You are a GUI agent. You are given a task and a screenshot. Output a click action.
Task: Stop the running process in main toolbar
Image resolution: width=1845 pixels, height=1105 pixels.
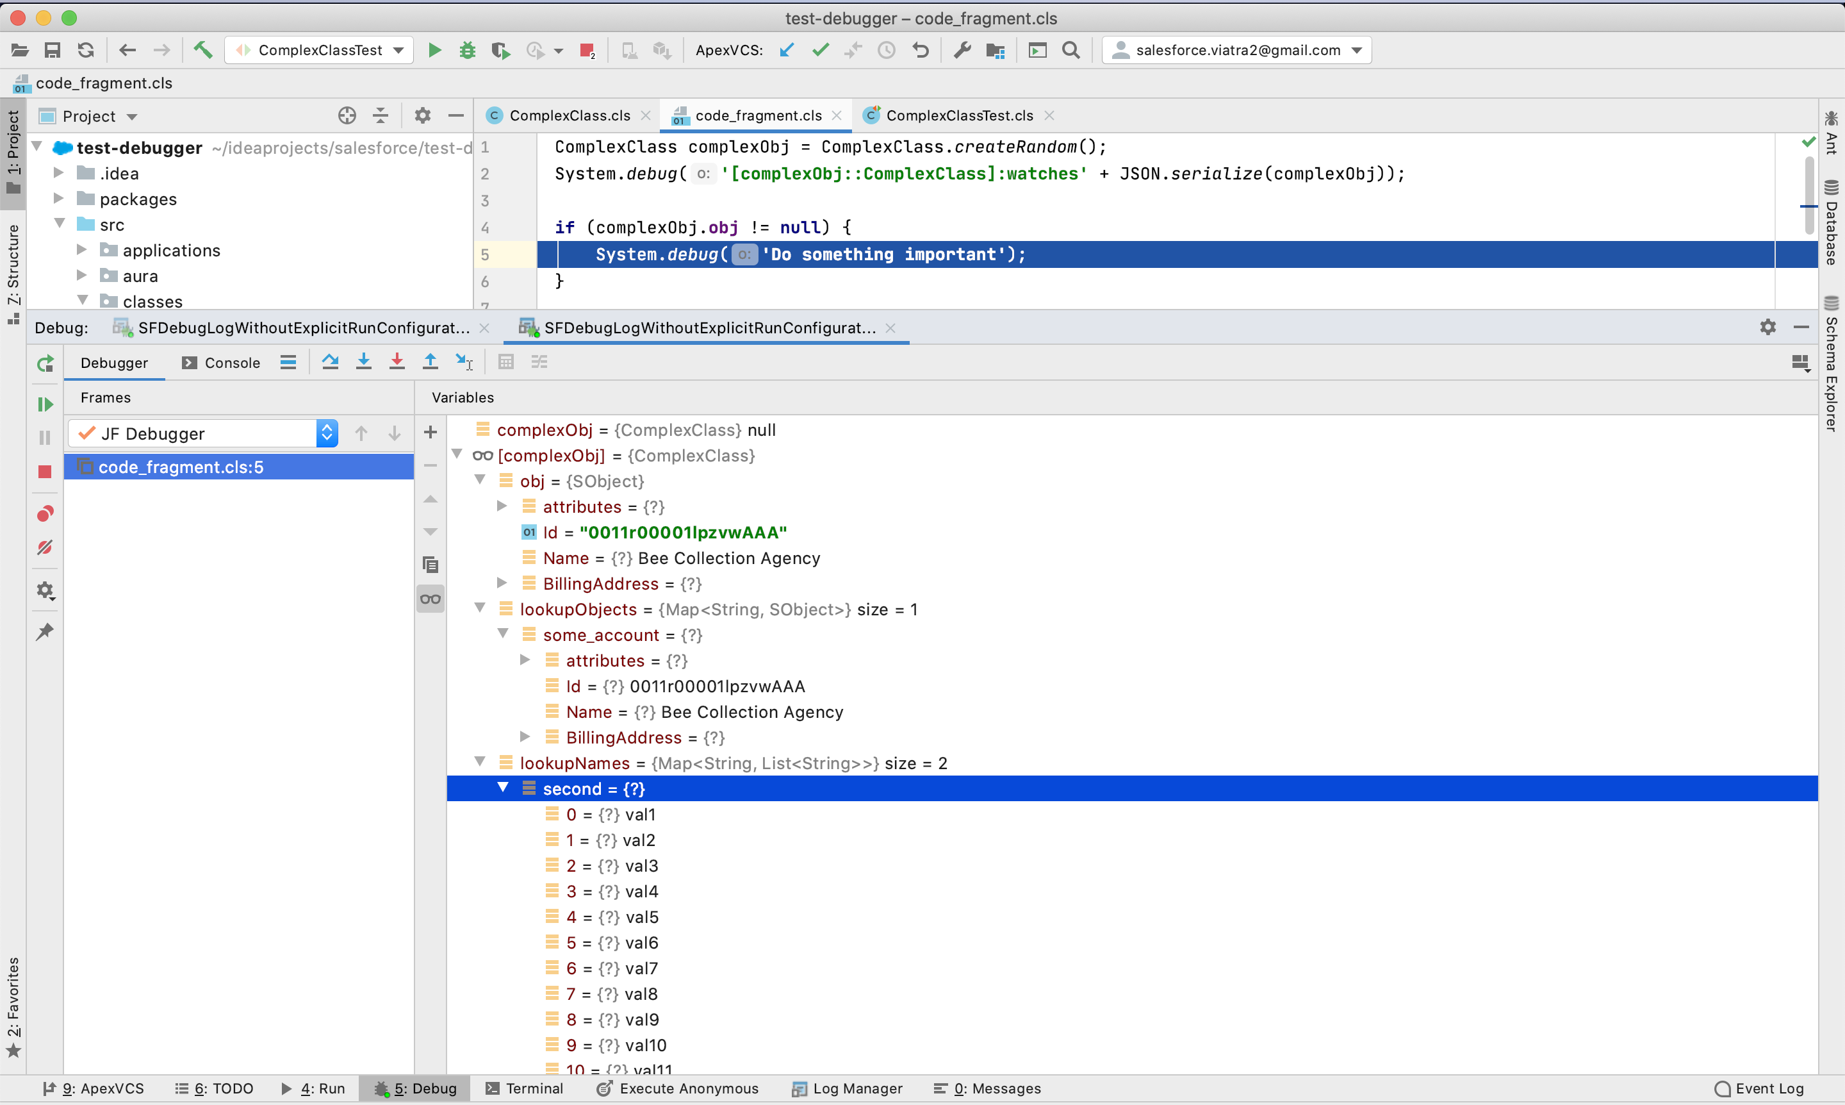(586, 50)
